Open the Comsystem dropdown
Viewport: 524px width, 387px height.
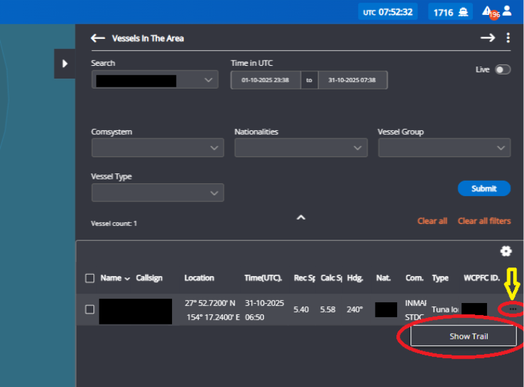158,148
